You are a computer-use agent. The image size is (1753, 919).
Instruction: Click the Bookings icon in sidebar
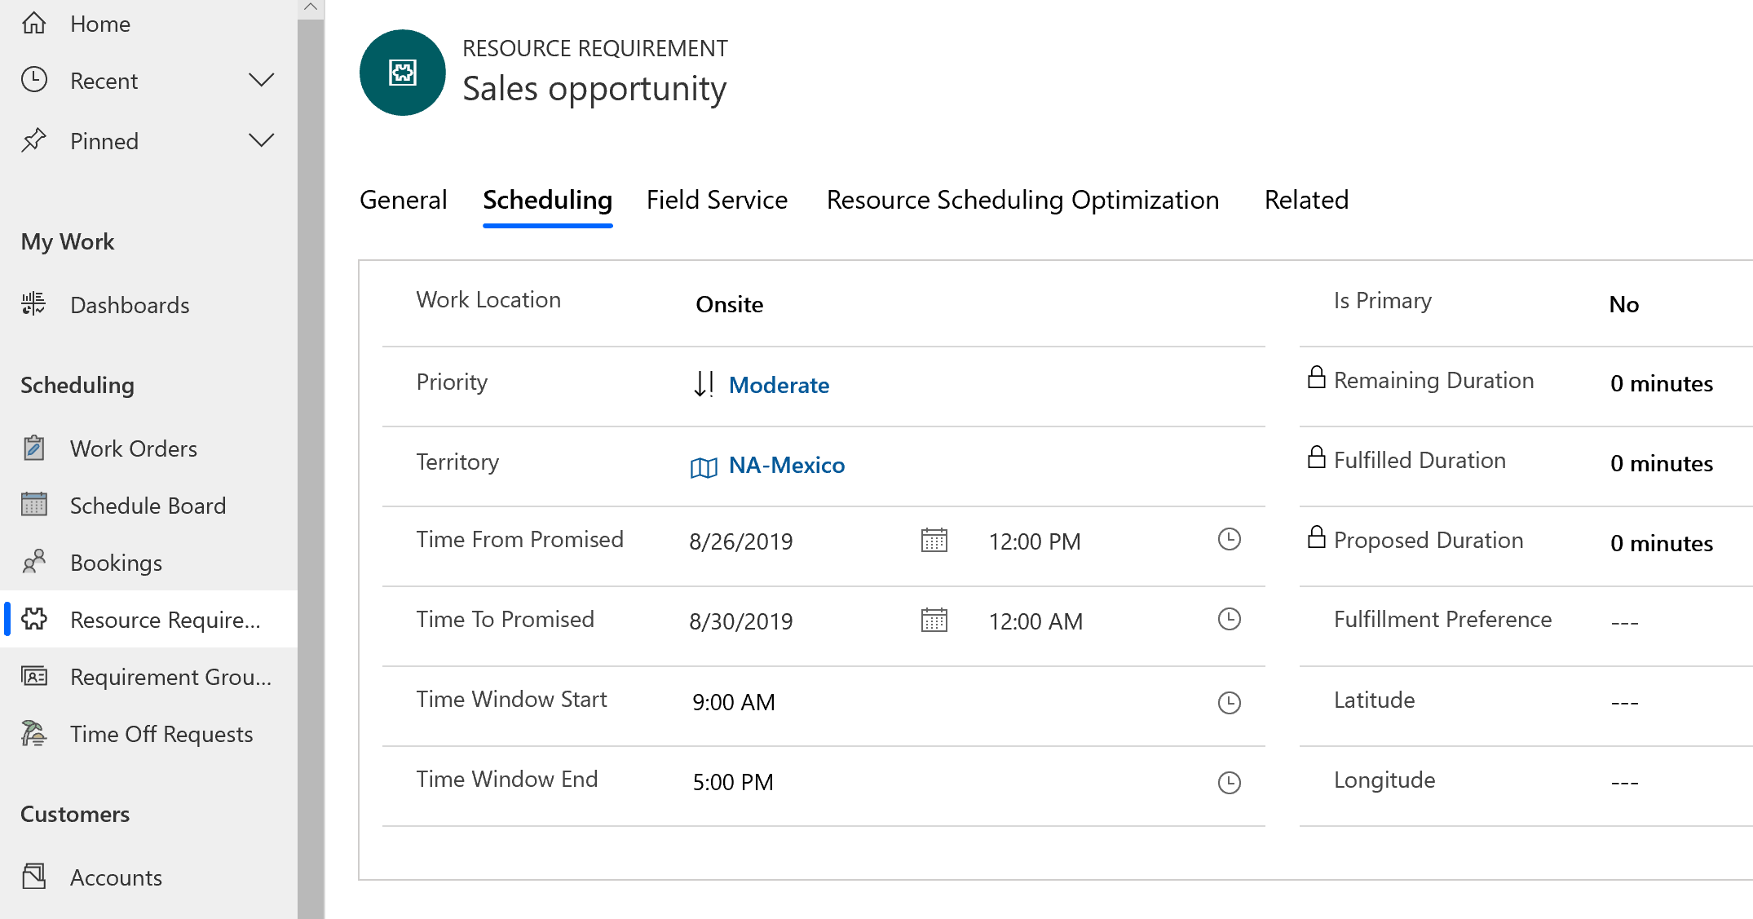(33, 562)
